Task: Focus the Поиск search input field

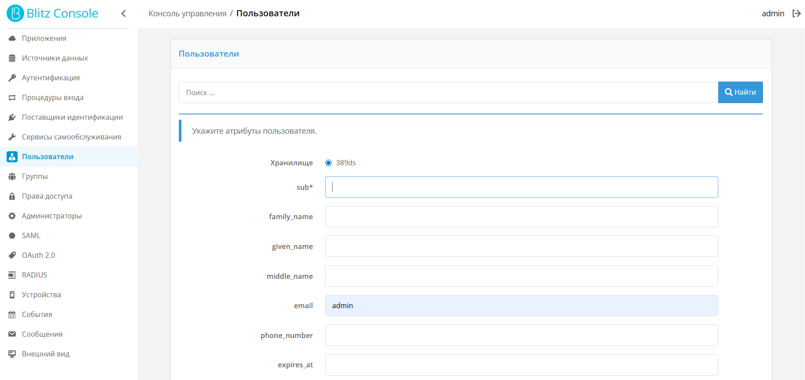Action: click(448, 92)
